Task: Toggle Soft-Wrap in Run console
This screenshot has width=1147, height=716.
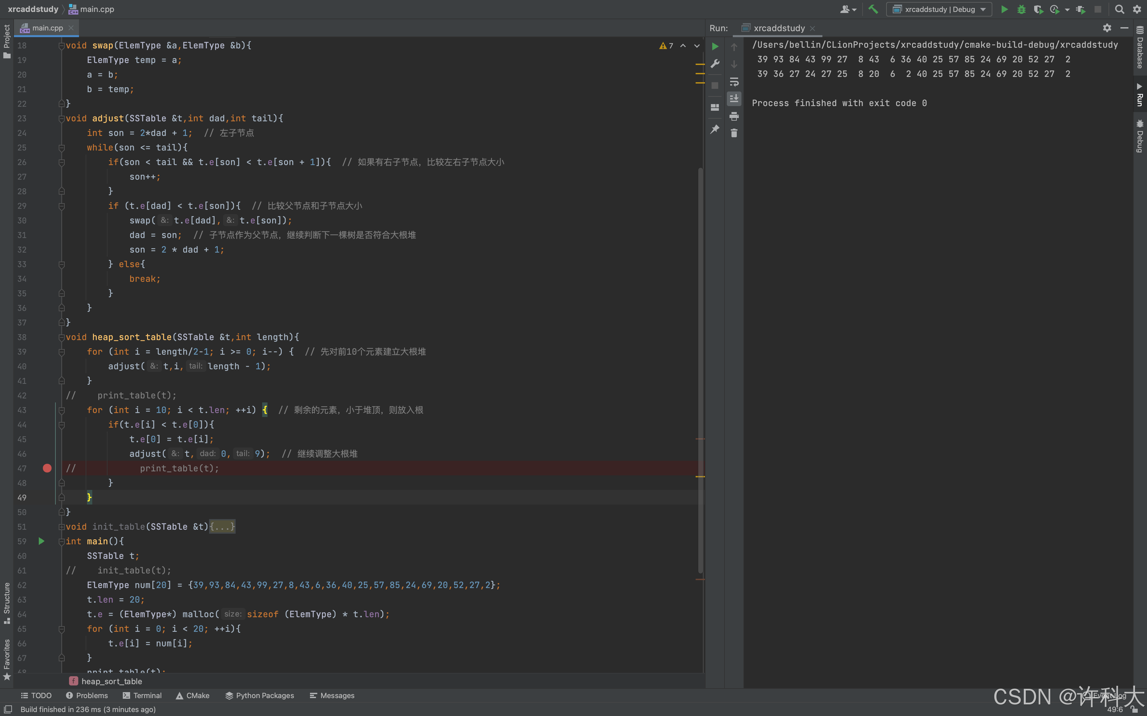Action: 734,82
